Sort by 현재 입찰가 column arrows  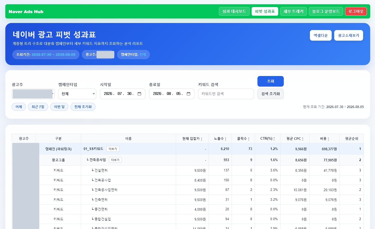click(x=201, y=139)
